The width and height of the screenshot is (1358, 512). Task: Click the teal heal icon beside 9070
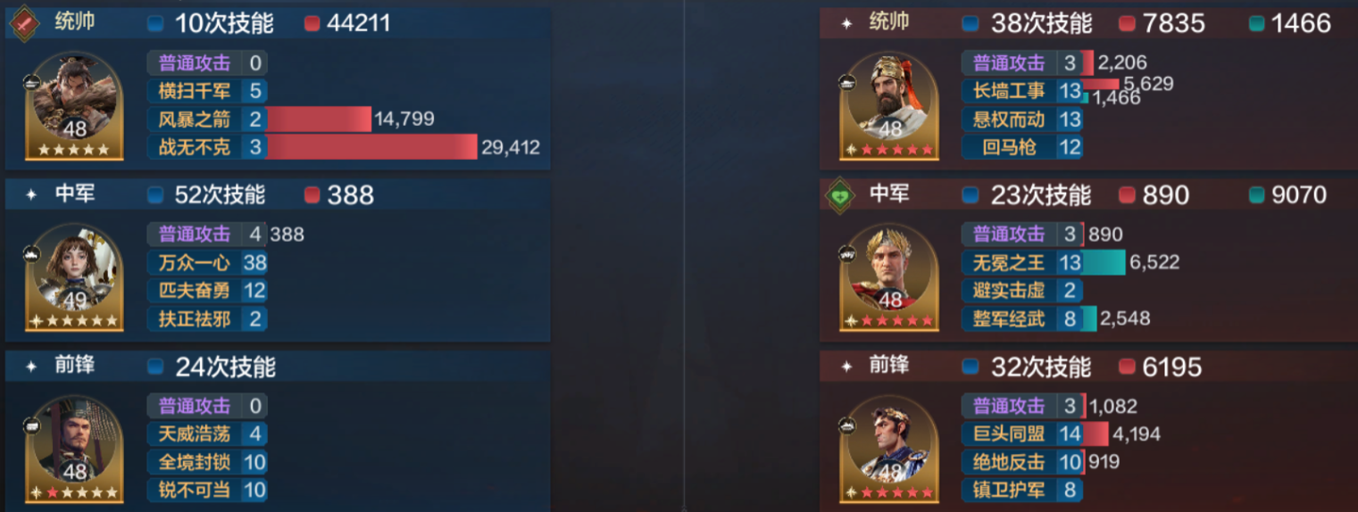tap(1257, 195)
